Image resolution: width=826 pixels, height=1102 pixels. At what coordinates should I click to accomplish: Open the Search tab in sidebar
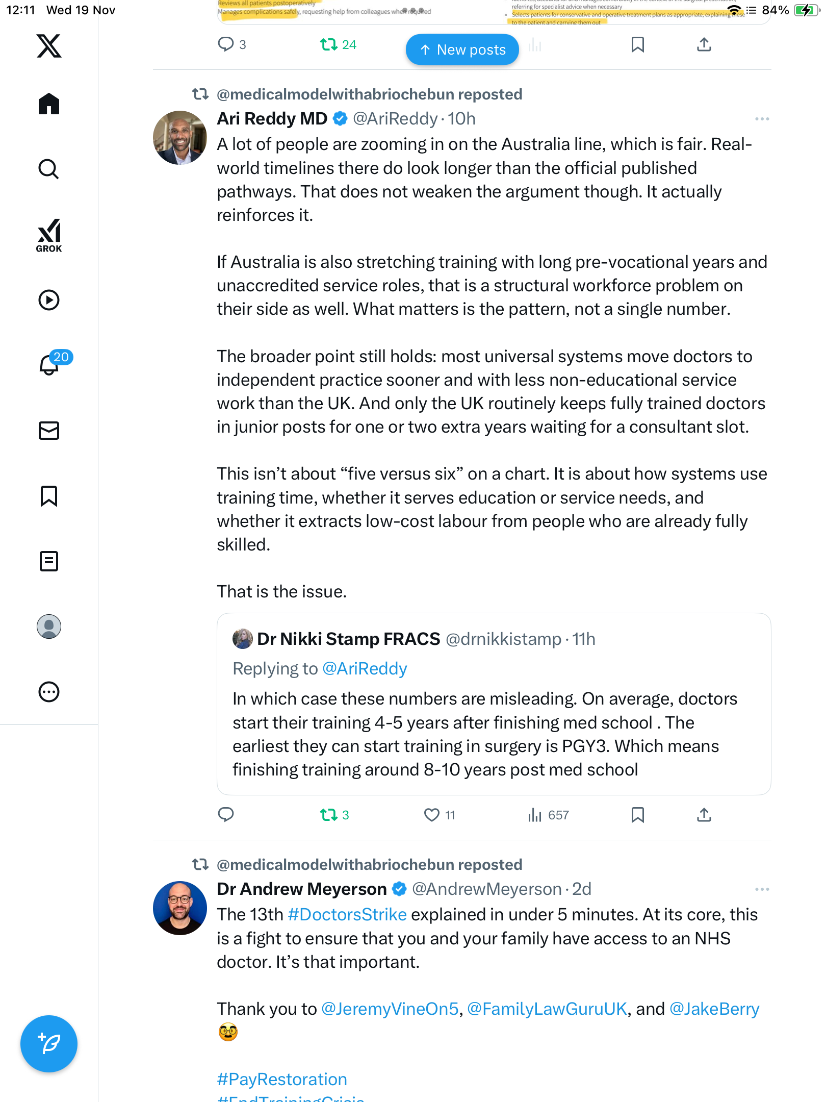(x=49, y=169)
